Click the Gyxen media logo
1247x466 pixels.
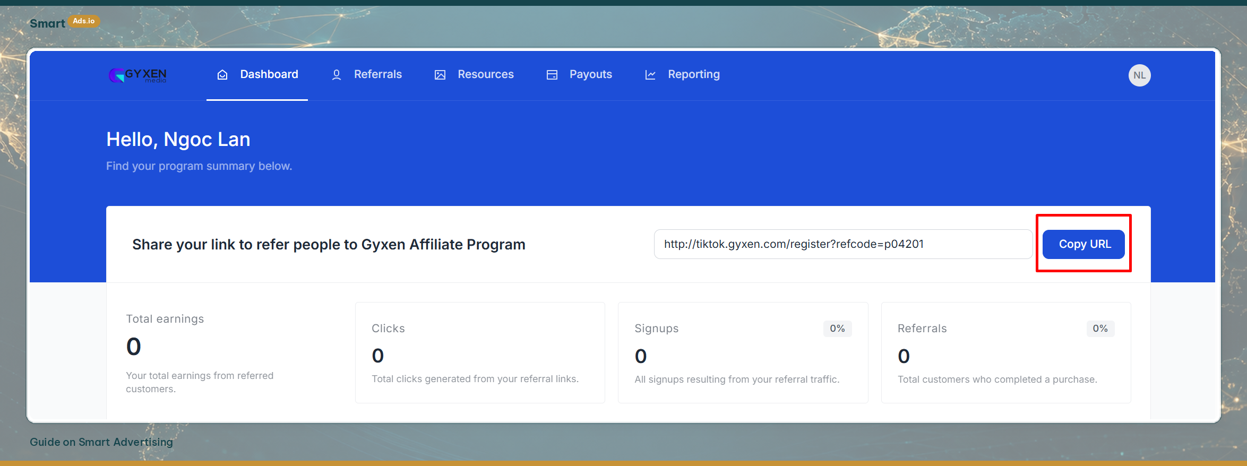point(137,75)
